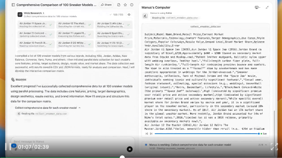Click the Share button
Screen dimensions: 282x158
click(x=106, y=5)
